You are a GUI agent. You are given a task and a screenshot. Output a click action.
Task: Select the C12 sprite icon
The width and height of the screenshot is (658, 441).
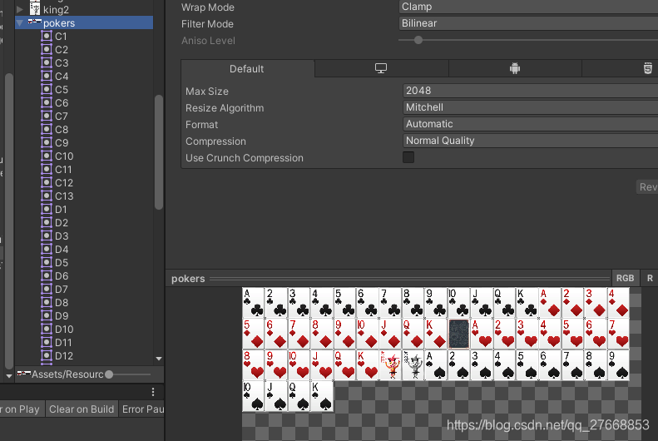(x=47, y=182)
